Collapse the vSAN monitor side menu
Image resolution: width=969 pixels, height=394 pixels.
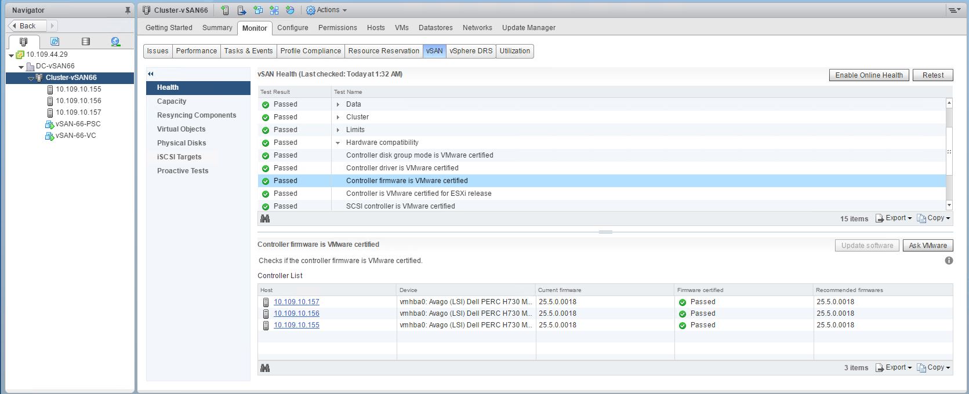(x=151, y=74)
